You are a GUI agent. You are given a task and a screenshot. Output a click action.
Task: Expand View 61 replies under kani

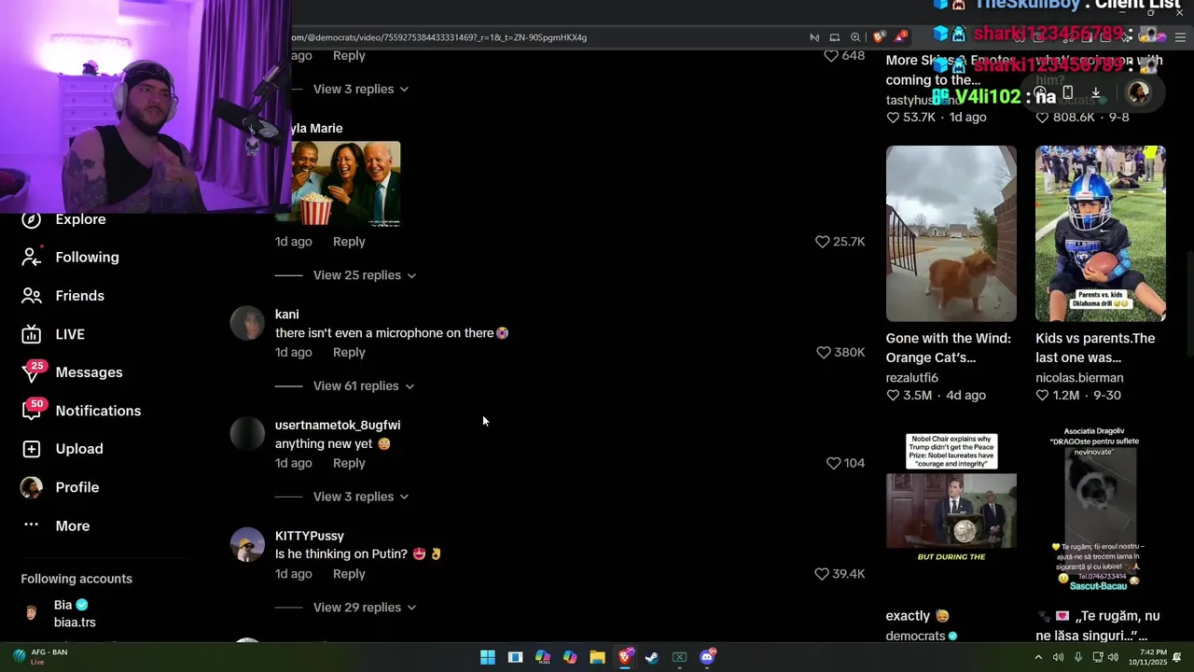[364, 385]
